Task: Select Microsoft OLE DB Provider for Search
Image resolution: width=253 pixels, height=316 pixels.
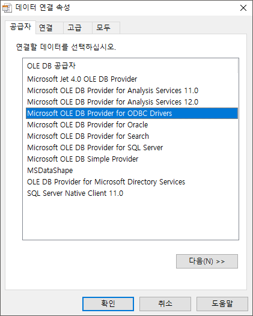Action: 132,136
